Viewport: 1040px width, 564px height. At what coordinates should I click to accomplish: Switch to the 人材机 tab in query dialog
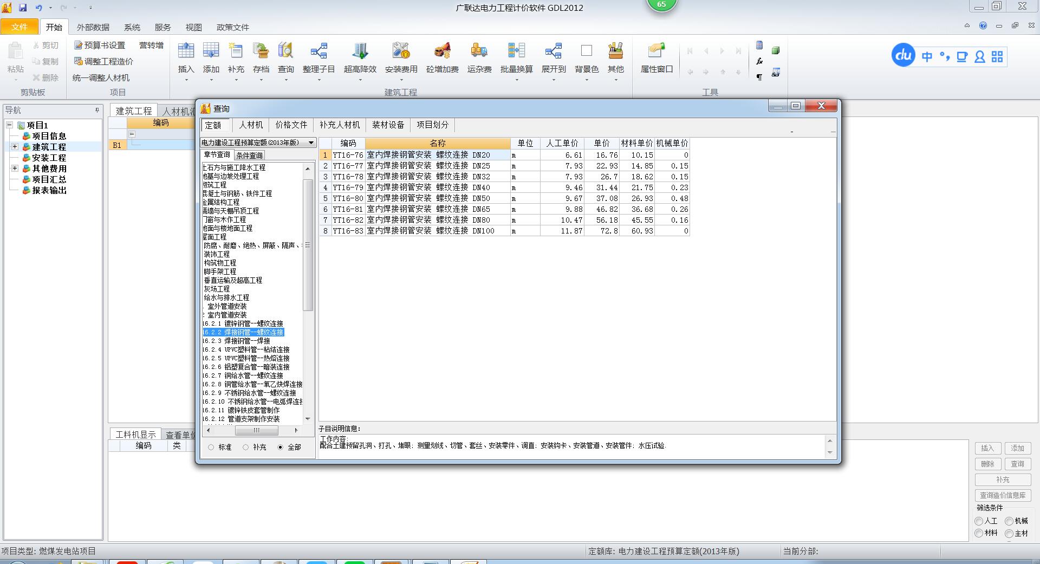coord(251,125)
